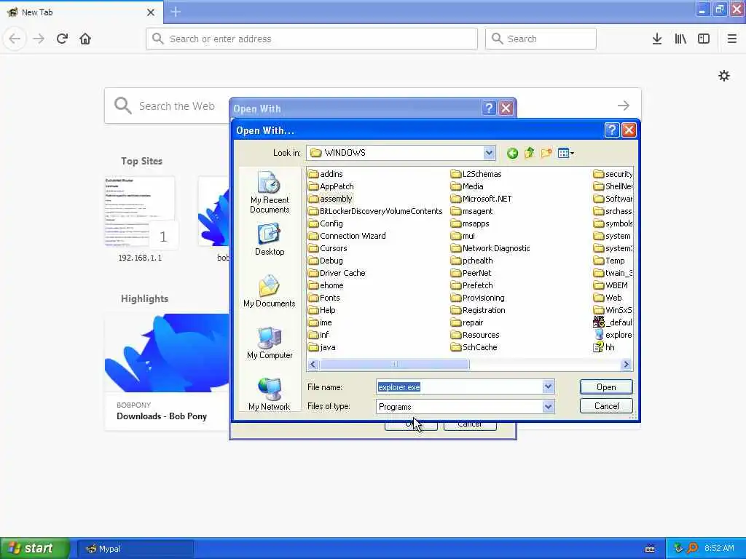Go back to last folder visited icon
This screenshot has width=746, height=559.
pyautogui.click(x=512, y=153)
